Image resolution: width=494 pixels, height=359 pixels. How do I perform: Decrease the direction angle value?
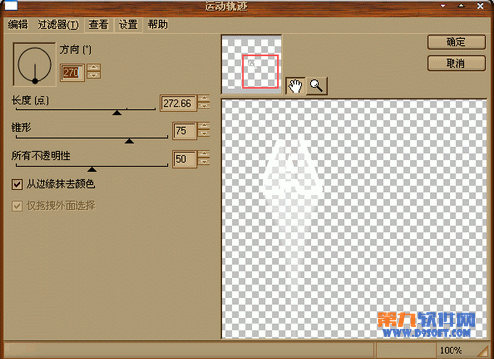click(94, 76)
